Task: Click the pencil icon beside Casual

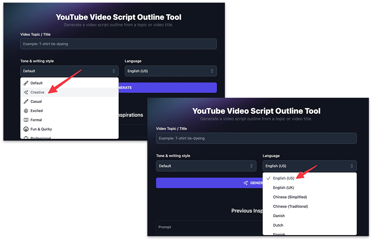Action: pos(26,101)
